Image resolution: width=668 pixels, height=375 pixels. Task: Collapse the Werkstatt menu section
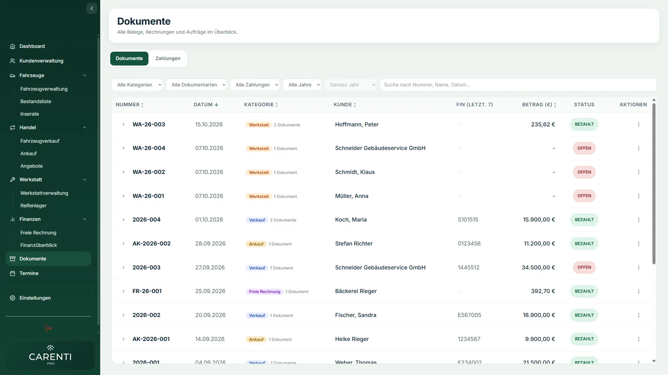pos(85,180)
